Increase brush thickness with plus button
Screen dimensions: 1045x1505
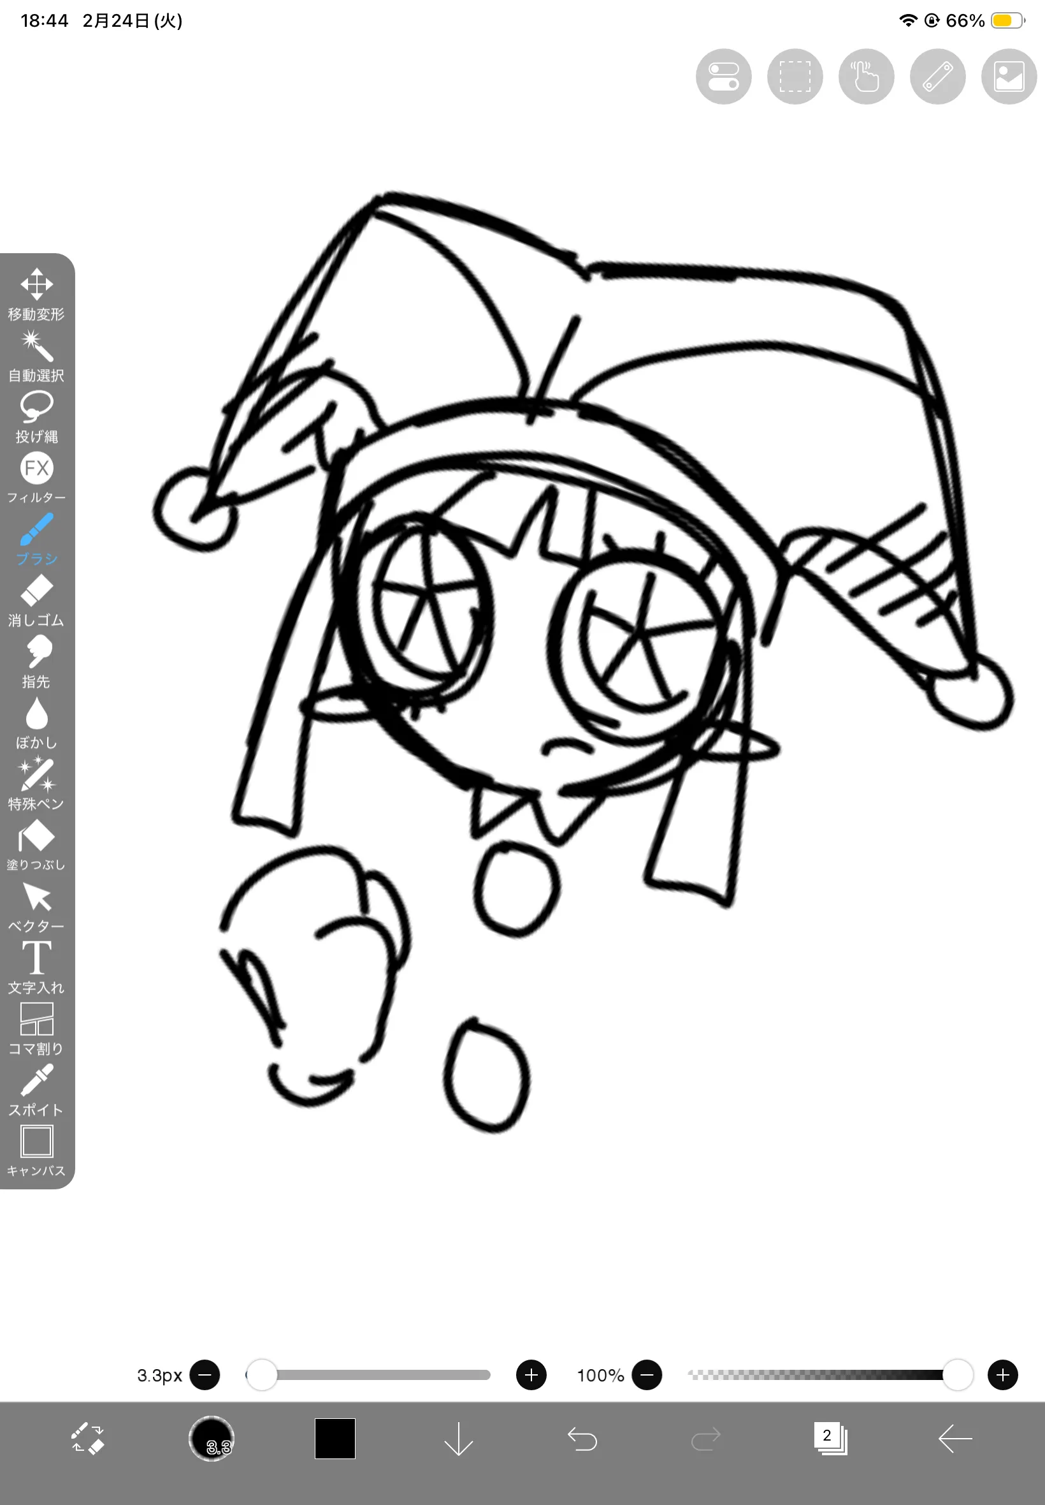tap(531, 1375)
